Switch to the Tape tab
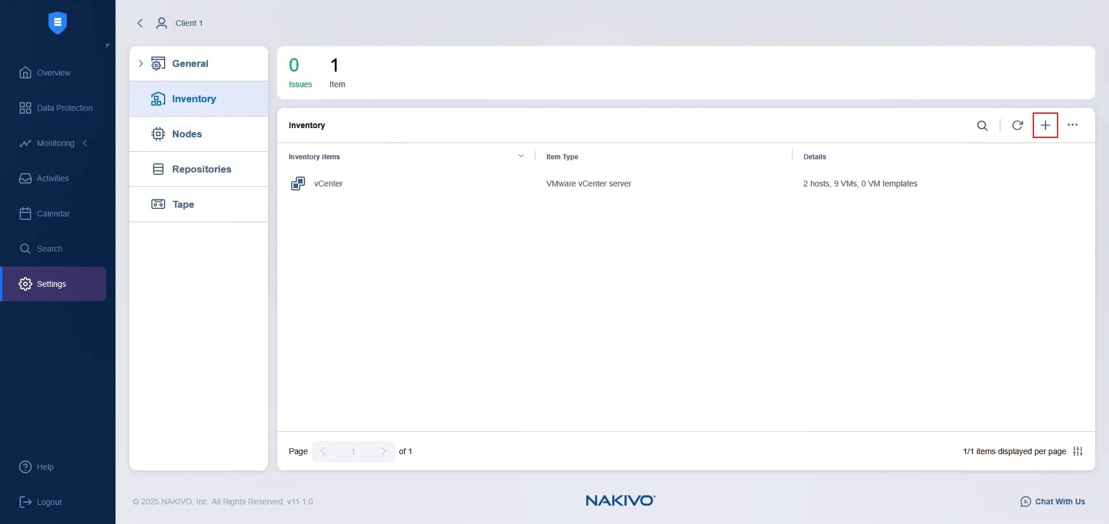The image size is (1109, 524). [x=199, y=204]
